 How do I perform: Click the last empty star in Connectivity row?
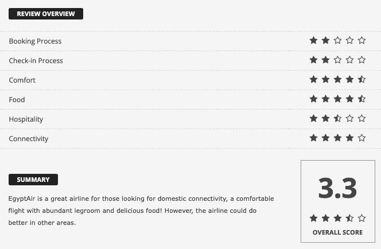361,138
